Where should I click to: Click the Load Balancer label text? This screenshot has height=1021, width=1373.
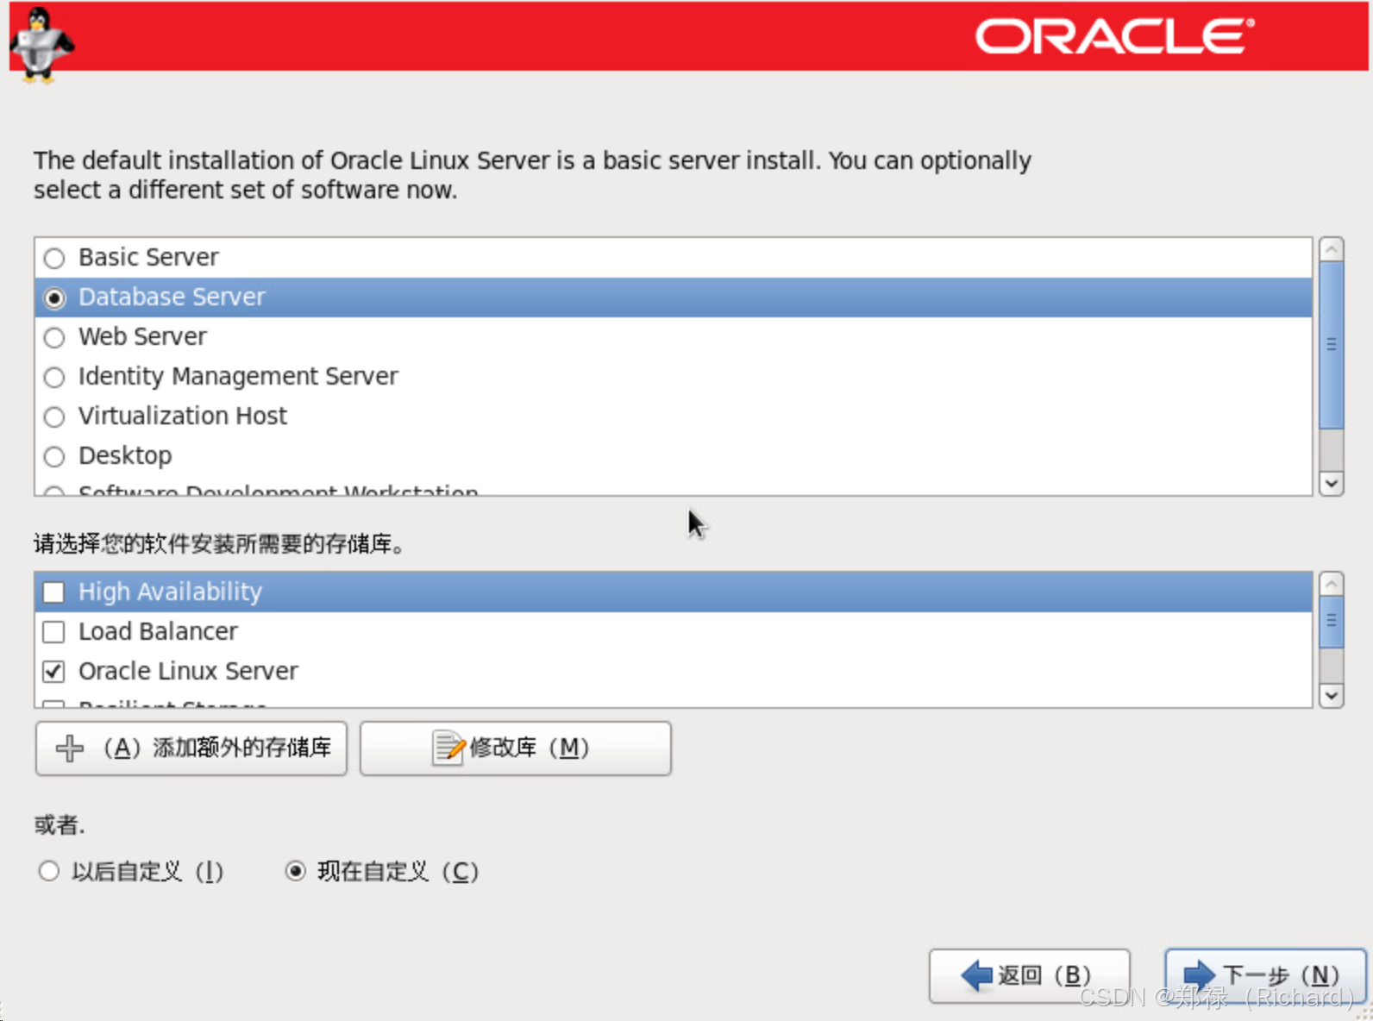158,631
